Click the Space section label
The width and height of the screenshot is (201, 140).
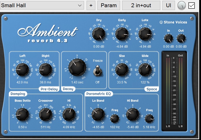point(152,89)
